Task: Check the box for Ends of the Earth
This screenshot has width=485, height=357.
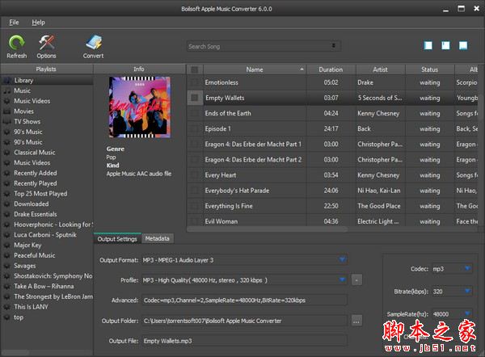Action: (x=195, y=113)
